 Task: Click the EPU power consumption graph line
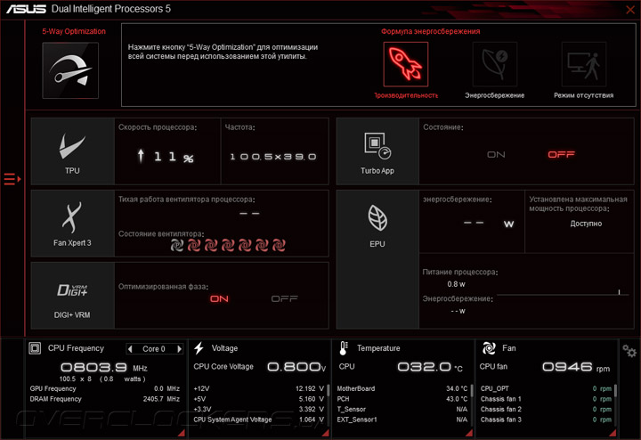click(x=563, y=294)
